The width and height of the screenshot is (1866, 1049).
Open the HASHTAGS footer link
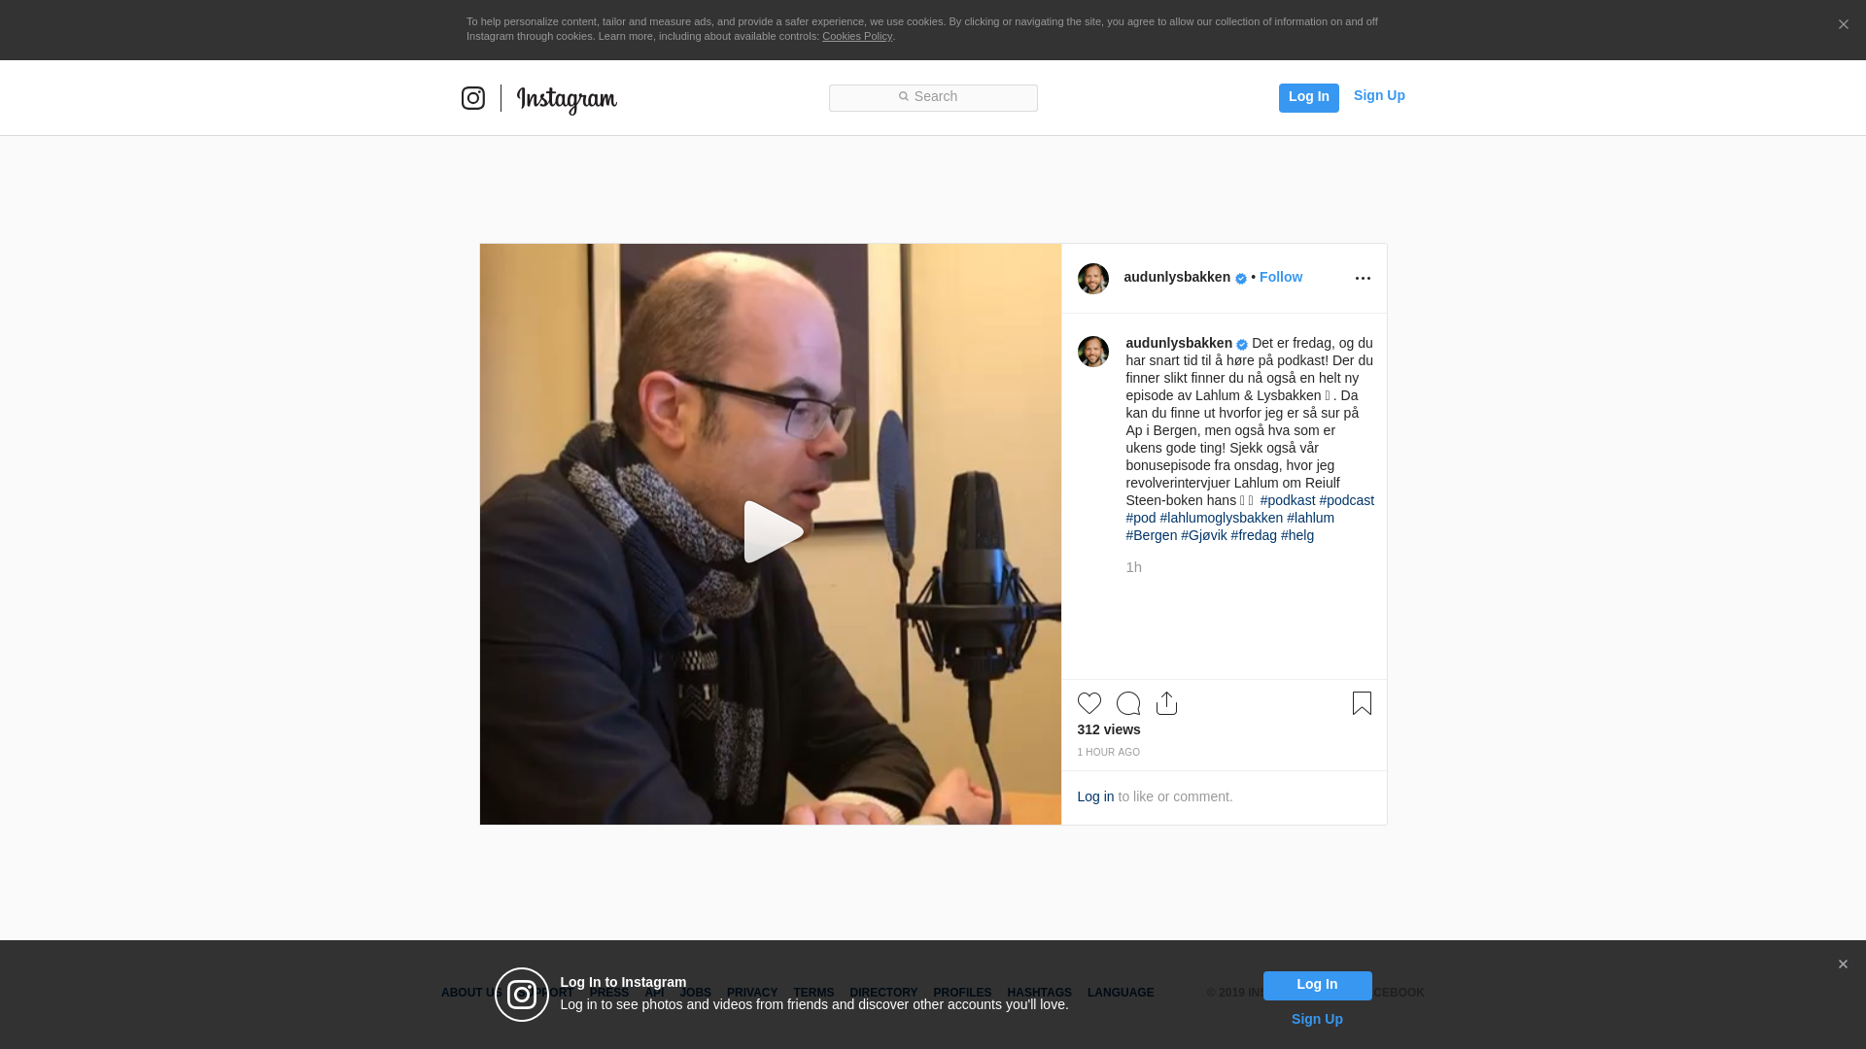tap(1039, 993)
